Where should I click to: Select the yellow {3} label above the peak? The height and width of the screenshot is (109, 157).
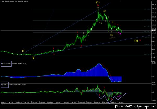pos(98,2)
